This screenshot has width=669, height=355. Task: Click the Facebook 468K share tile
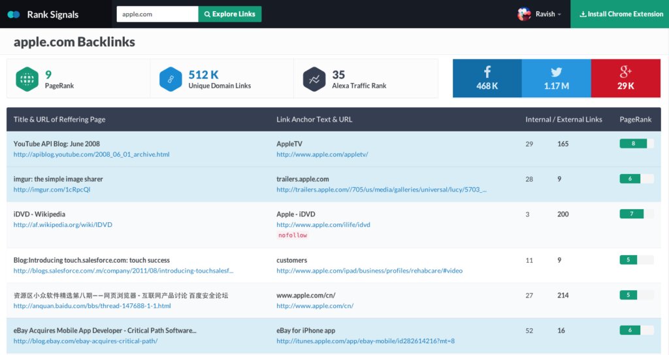coord(487,78)
